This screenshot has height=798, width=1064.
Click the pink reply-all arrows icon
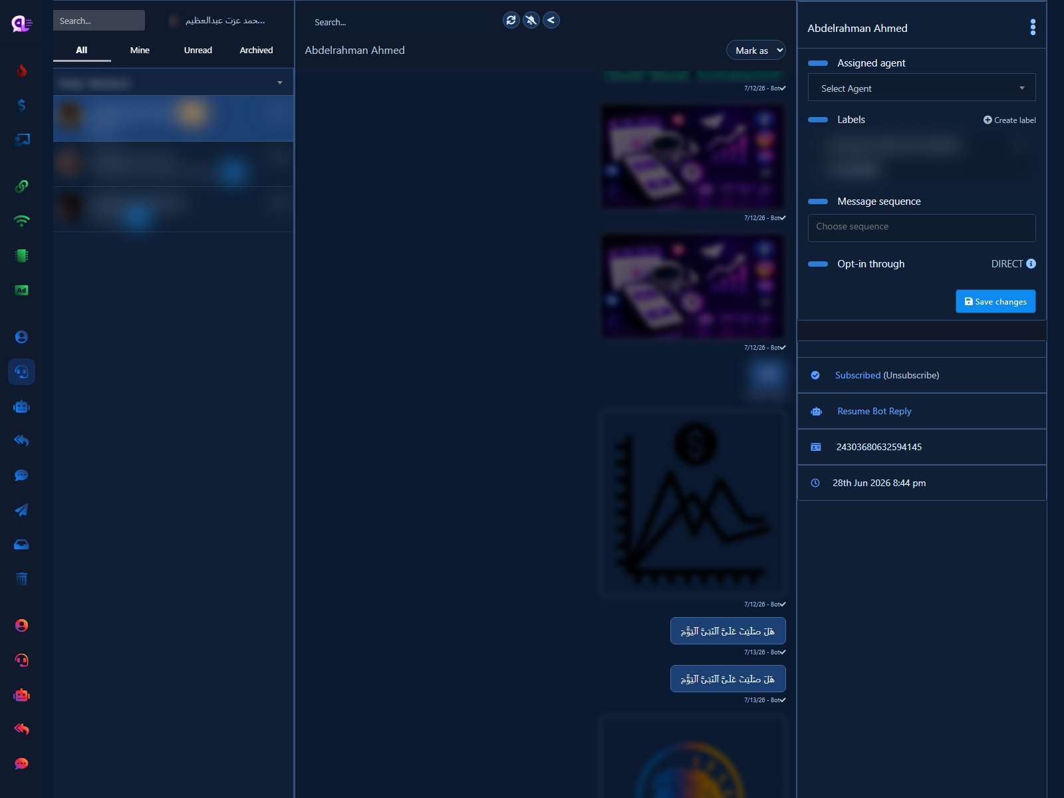tap(21, 729)
